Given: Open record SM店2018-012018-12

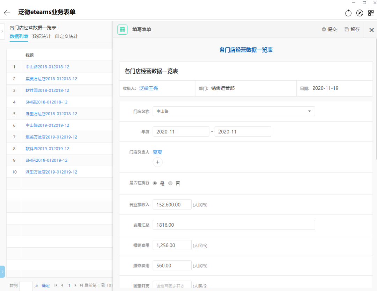Looking at the screenshot, I should [47, 102].
